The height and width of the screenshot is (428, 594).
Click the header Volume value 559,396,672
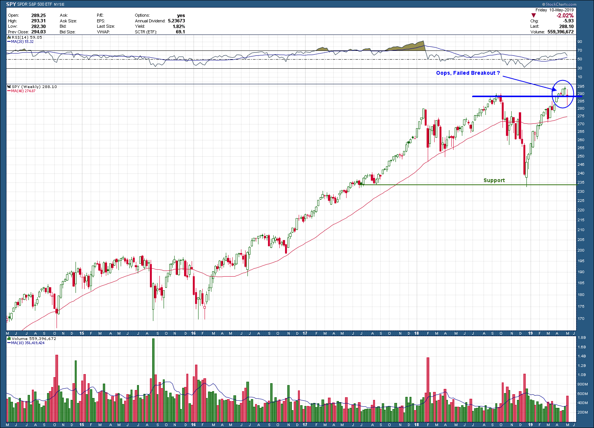click(561, 32)
